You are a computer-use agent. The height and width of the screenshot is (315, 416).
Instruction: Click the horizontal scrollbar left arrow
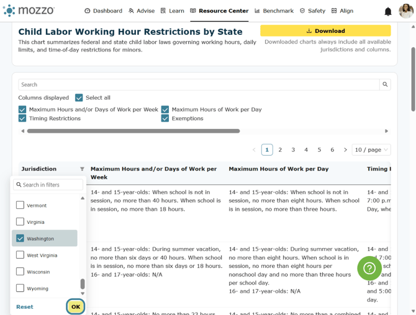coord(22,131)
